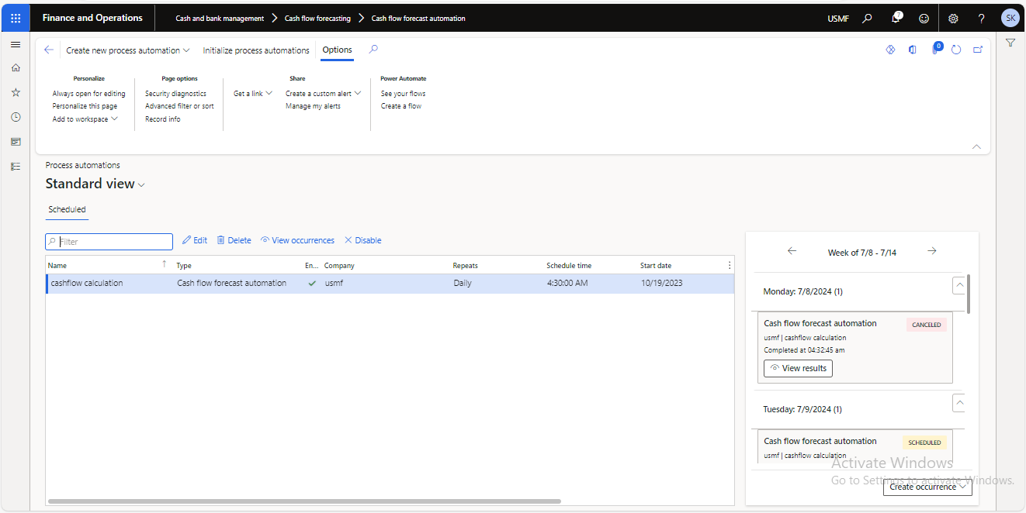Click the Home icon in left sidebar
The height and width of the screenshot is (513, 1026).
[16, 68]
